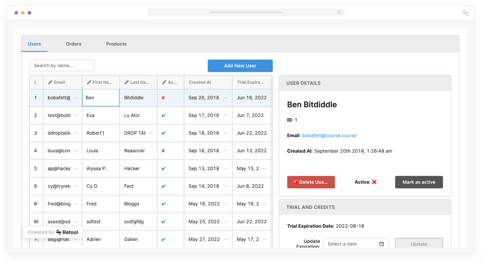This screenshot has width=482, height=261.
Task: Select the Lu Ator last name cell
Action: [x=138, y=115]
